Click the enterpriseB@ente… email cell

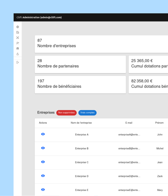(x=129, y=149)
